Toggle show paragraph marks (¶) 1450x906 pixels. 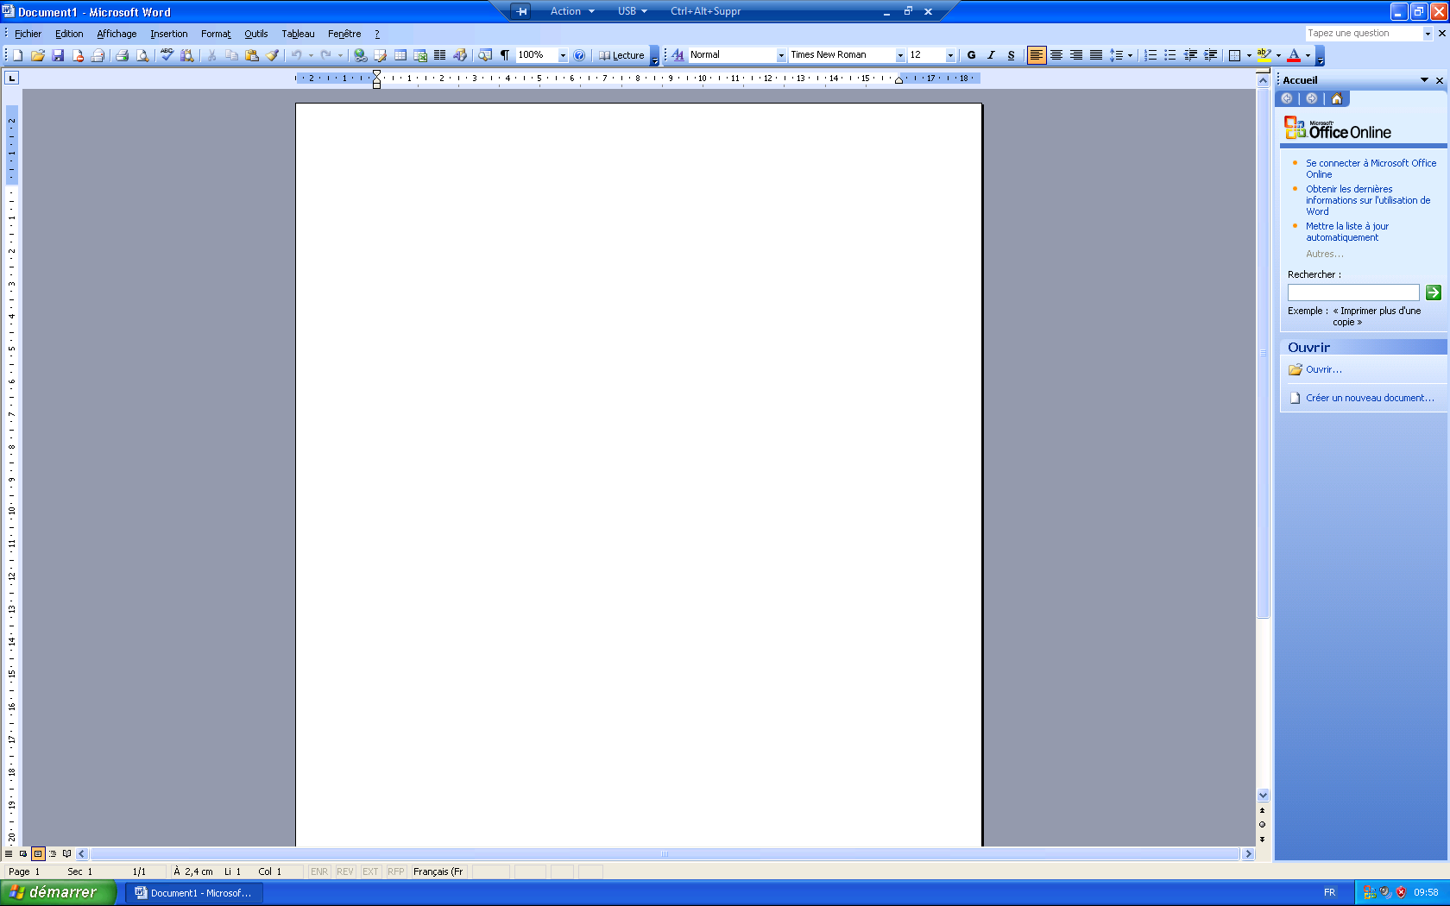[x=505, y=55]
